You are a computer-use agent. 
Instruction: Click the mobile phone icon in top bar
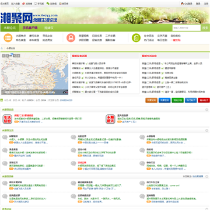pos(36,3)
